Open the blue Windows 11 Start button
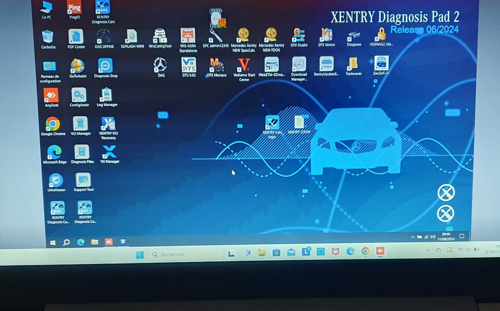The width and height of the screenshot is (500, 311). click(x=140, y=255)
